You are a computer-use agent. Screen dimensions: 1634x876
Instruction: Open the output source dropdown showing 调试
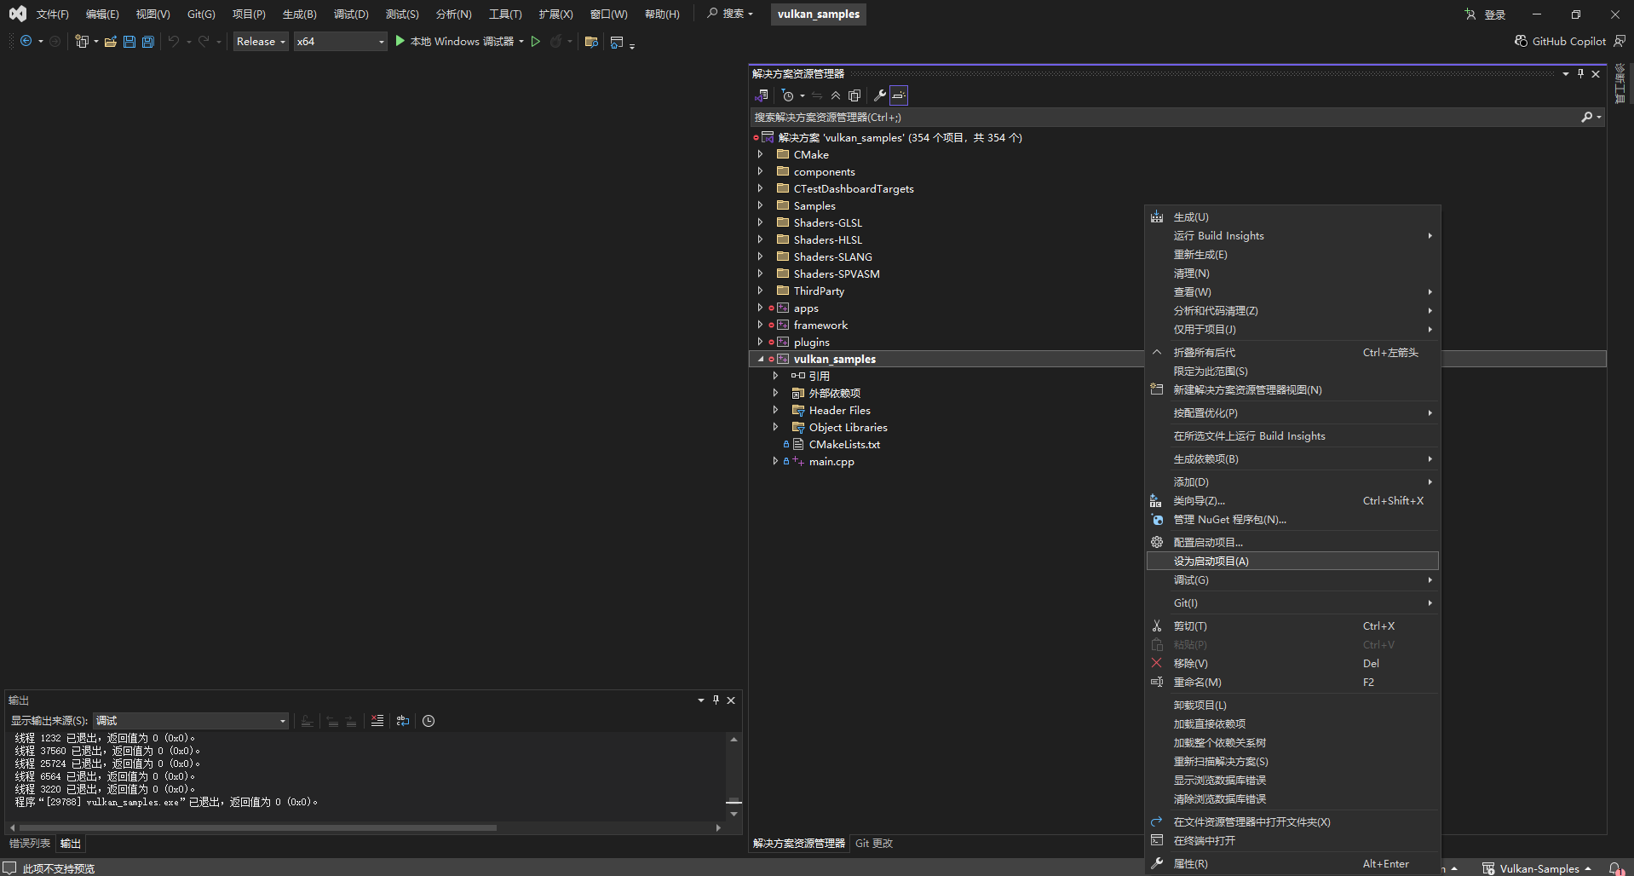(x=191, y=721)
